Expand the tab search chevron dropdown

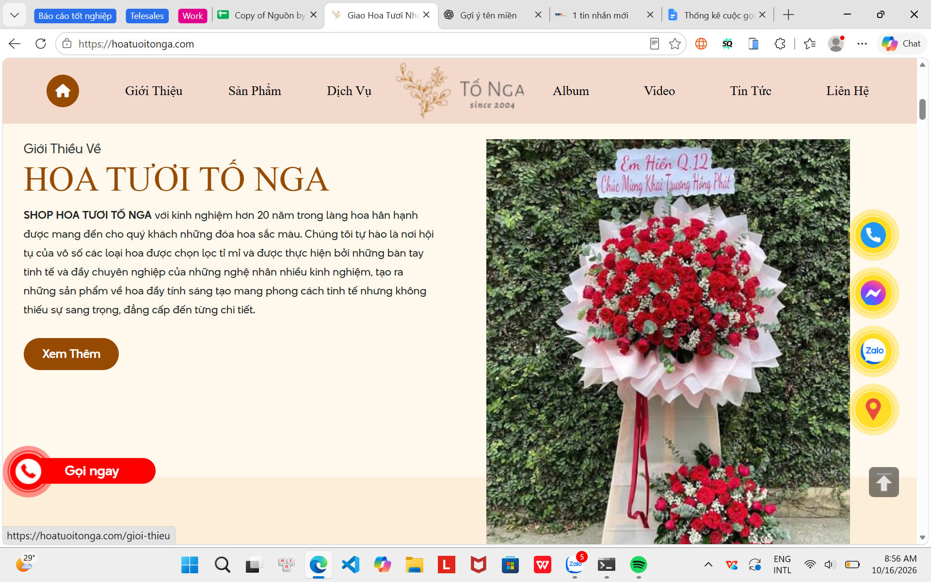(x=15, y=15)
